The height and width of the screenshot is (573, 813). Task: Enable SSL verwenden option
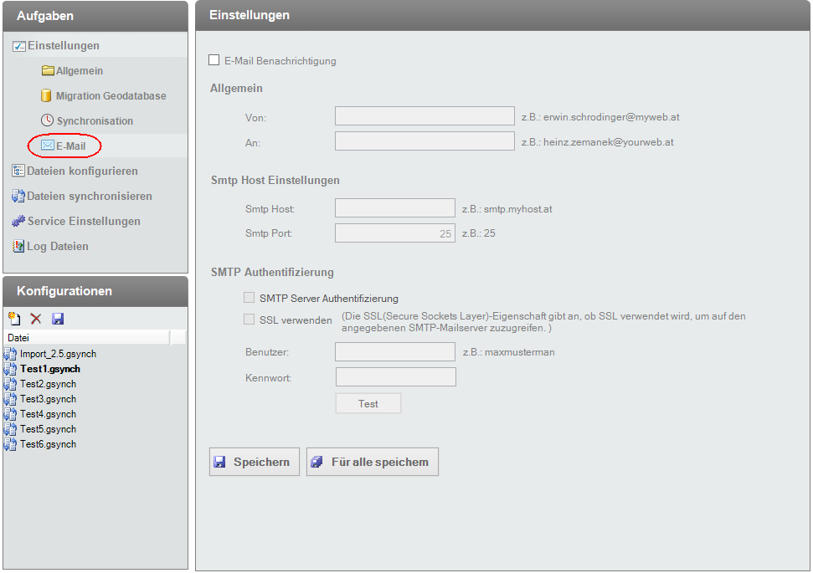point(249,317)
